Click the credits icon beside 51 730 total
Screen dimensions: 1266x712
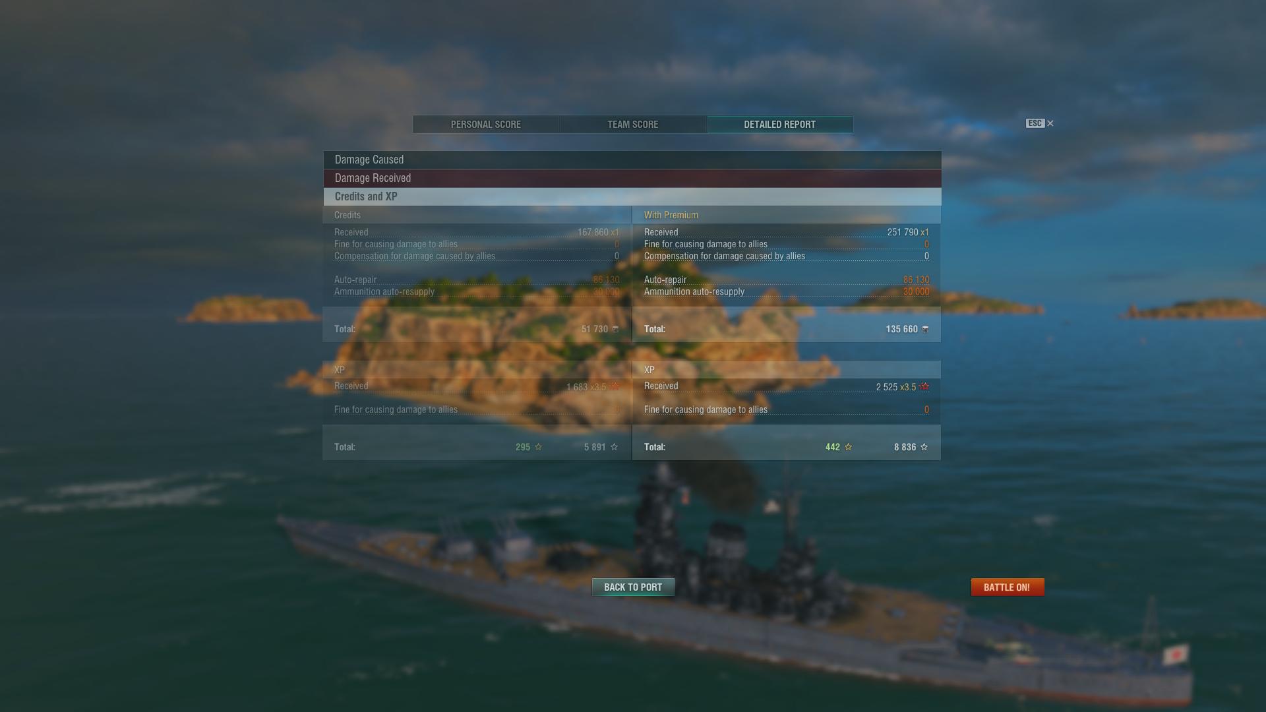coord(615,329)
